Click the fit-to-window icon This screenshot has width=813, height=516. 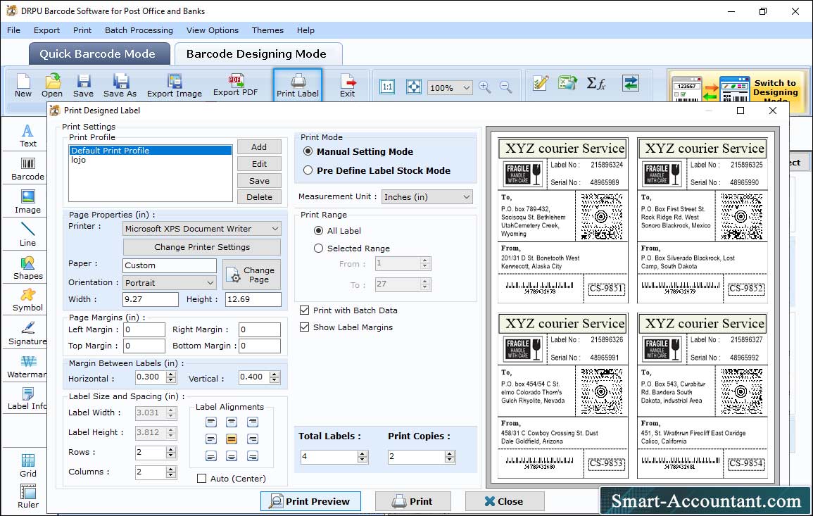[414, 87]
